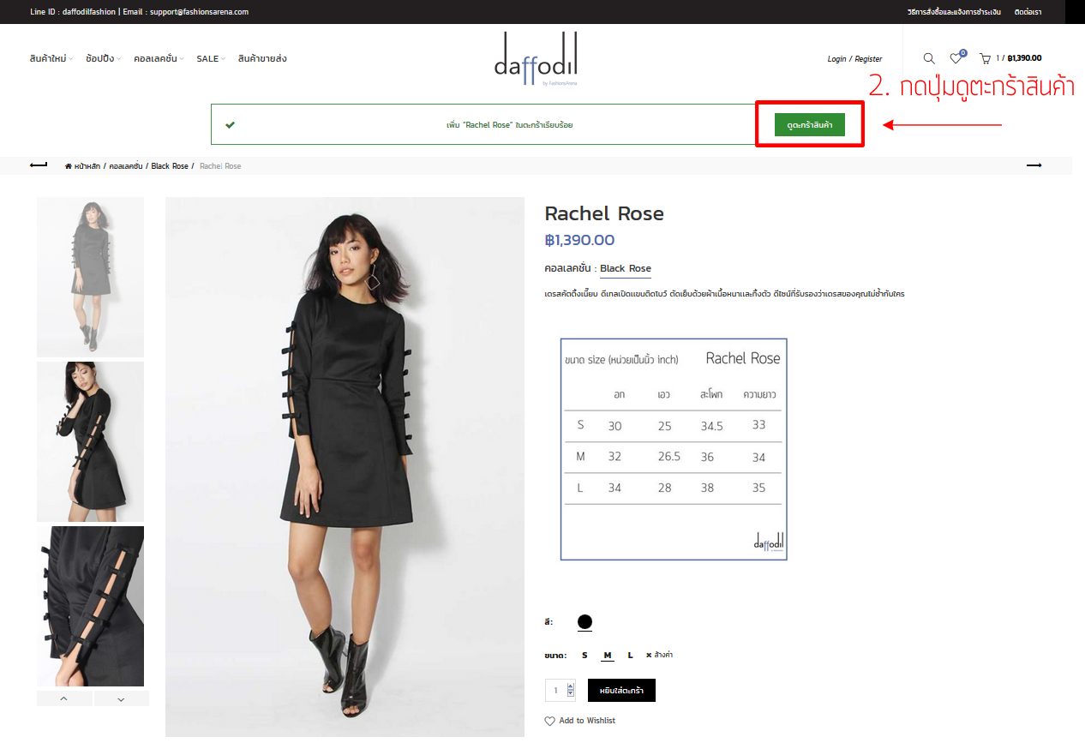Click the cart total ฿1,390.00 in header
This screenshot has height=749, width=1085.
tap(1024, 58)
